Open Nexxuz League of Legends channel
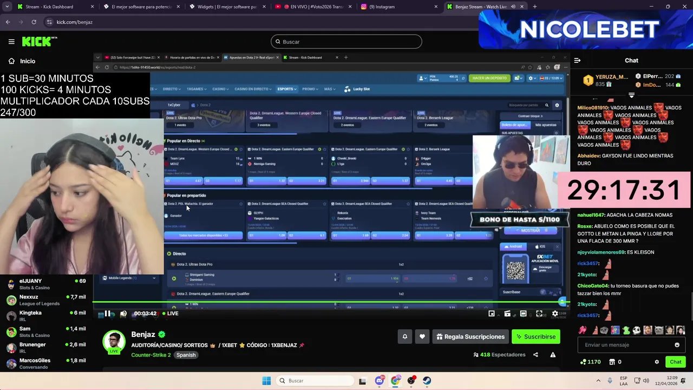The width and height of the screenshot is (693, 390). [46, 300]
